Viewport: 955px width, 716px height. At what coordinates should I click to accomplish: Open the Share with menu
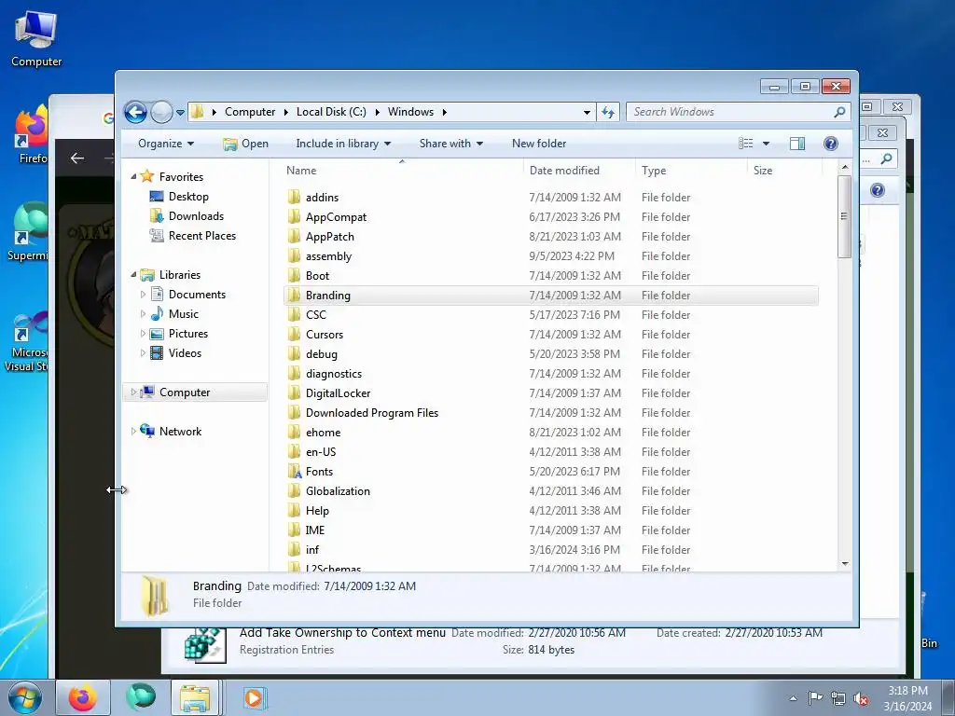pyautogui.click(x=450, y=144)
